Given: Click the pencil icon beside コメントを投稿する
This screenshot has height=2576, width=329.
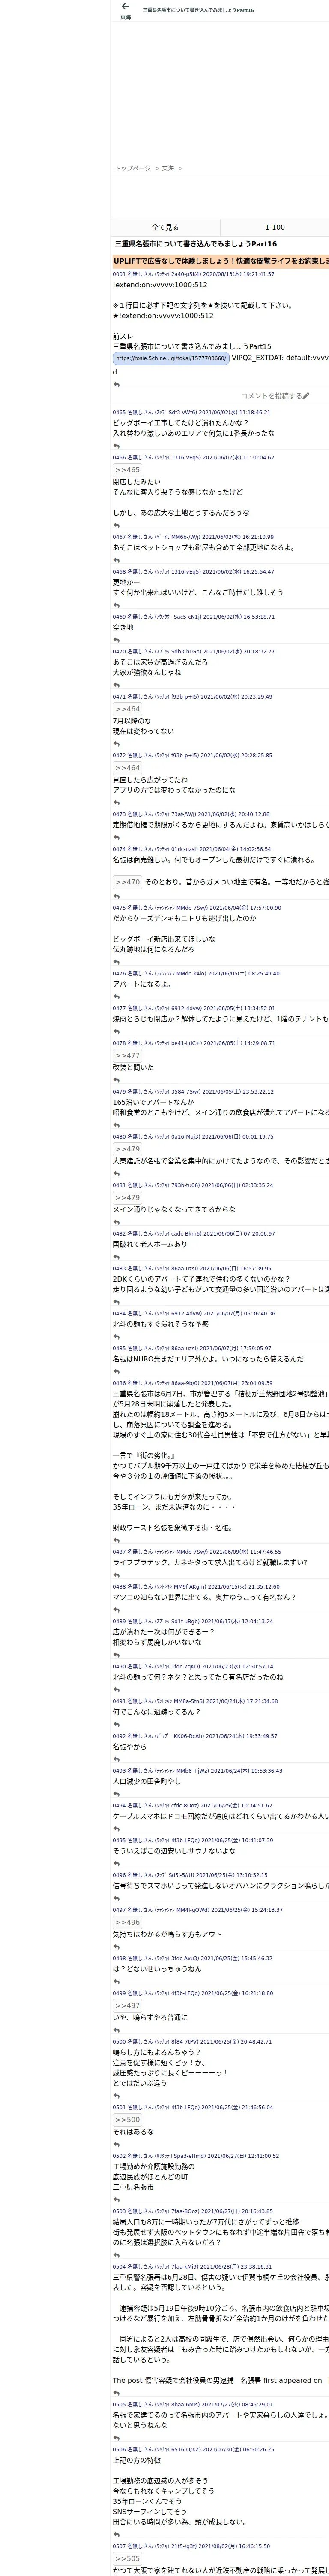Looking at the screenshot, I should click(306, 396).
